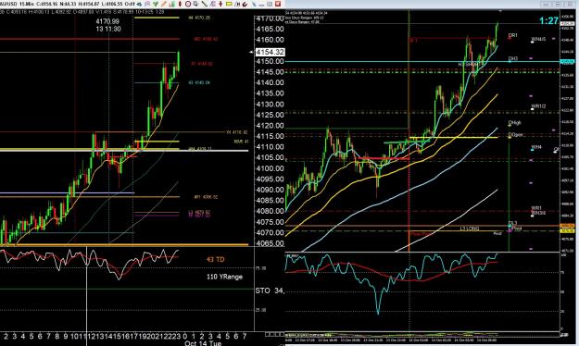579x346 pixels.
Task: Click the 'Oct 14 Tue' date label
Action: pyautogui.click(x=203, y=343)
